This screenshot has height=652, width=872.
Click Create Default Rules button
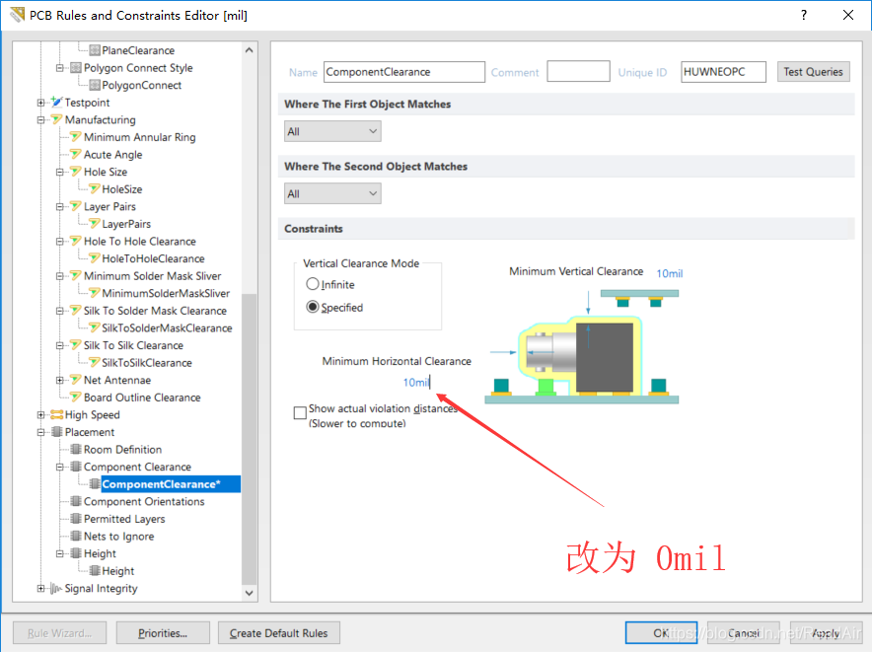278,633
